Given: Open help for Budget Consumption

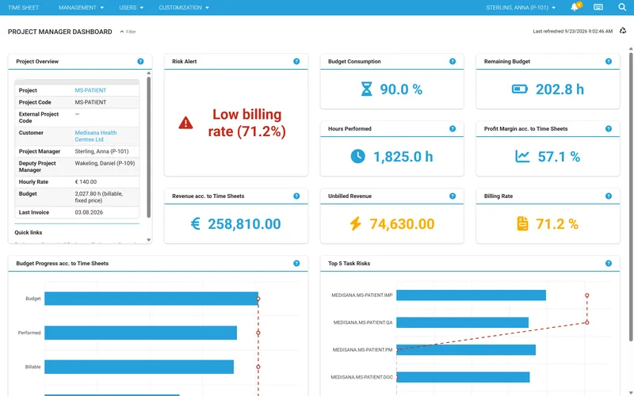Looking at the screenshot, I should point(453,62).
